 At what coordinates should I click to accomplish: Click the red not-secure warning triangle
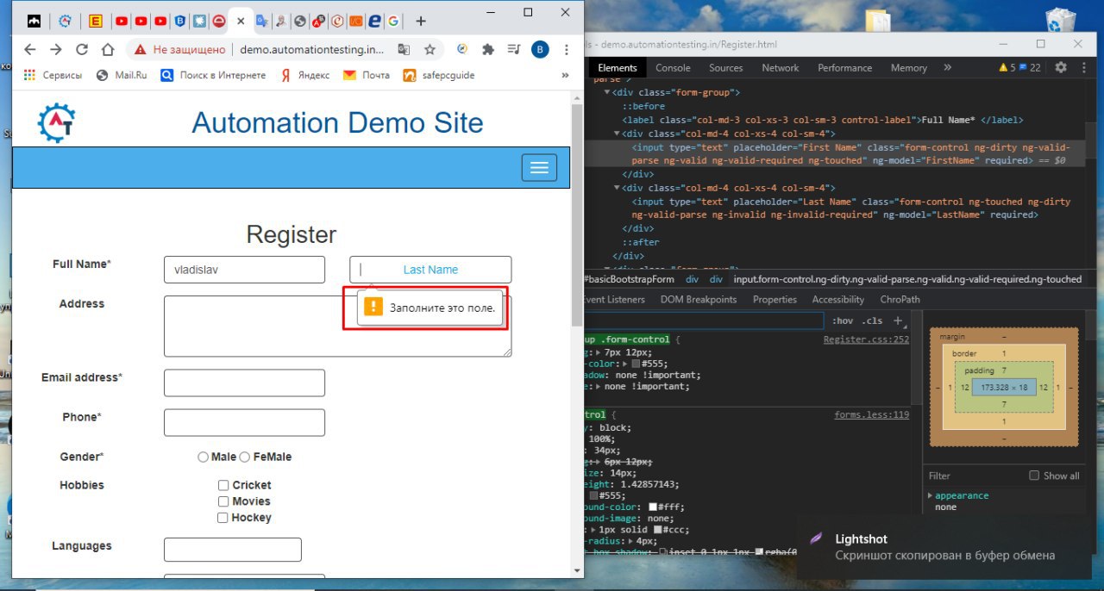tap(141, 49)
